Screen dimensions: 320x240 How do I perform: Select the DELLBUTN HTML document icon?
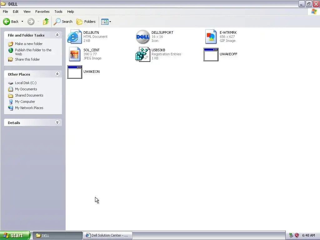click(74, 37)
